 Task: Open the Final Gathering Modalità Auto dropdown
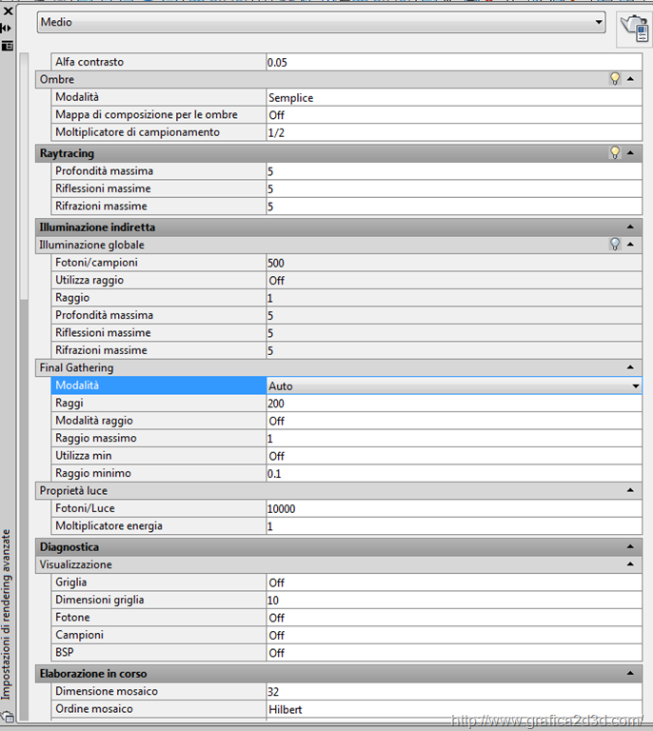coord(635,386)
